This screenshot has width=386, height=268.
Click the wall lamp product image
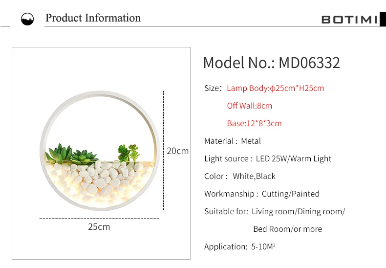100,151
